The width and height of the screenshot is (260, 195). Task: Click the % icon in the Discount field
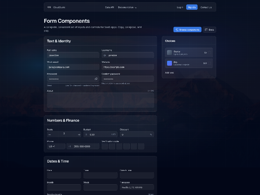(x=151, y=134)
